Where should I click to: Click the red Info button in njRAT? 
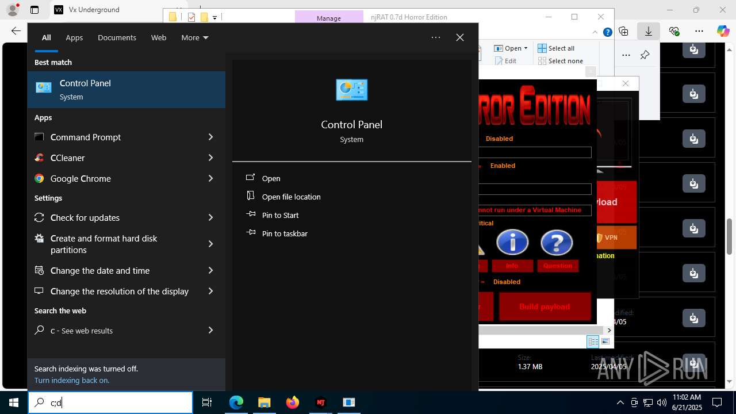pos(512,266)
